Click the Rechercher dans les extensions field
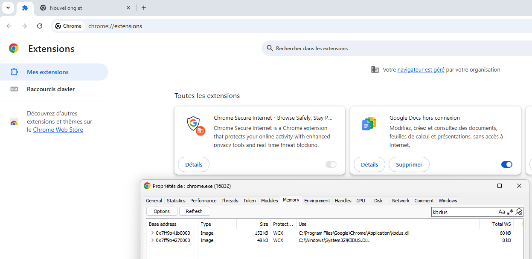The height and width of the screenshot is (259, 532). pyautogui.click(x=384, y=49)
